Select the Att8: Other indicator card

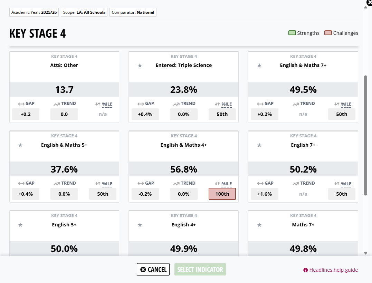(64, 87)
